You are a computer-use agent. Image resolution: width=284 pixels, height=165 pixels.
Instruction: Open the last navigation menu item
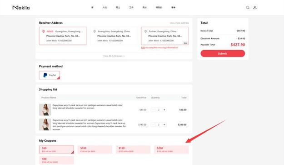tap(173, 7)
